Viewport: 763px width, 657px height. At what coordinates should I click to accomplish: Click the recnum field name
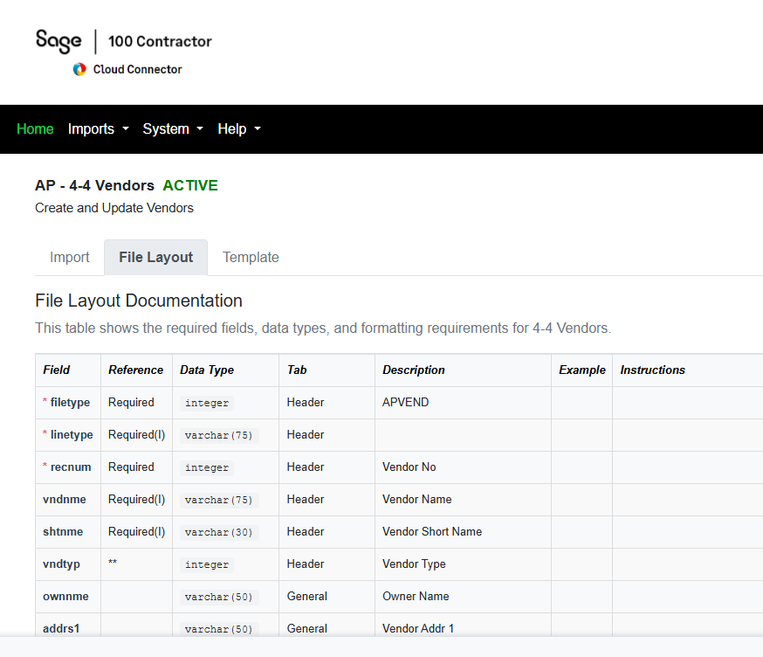click(71, 467)
